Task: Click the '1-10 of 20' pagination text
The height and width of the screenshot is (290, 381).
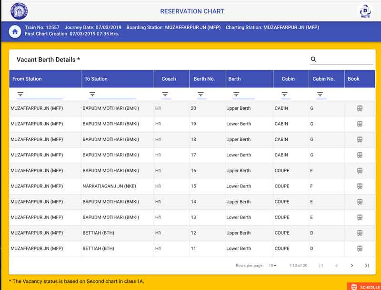Action: pyautogui.click(x=298, y=265)
